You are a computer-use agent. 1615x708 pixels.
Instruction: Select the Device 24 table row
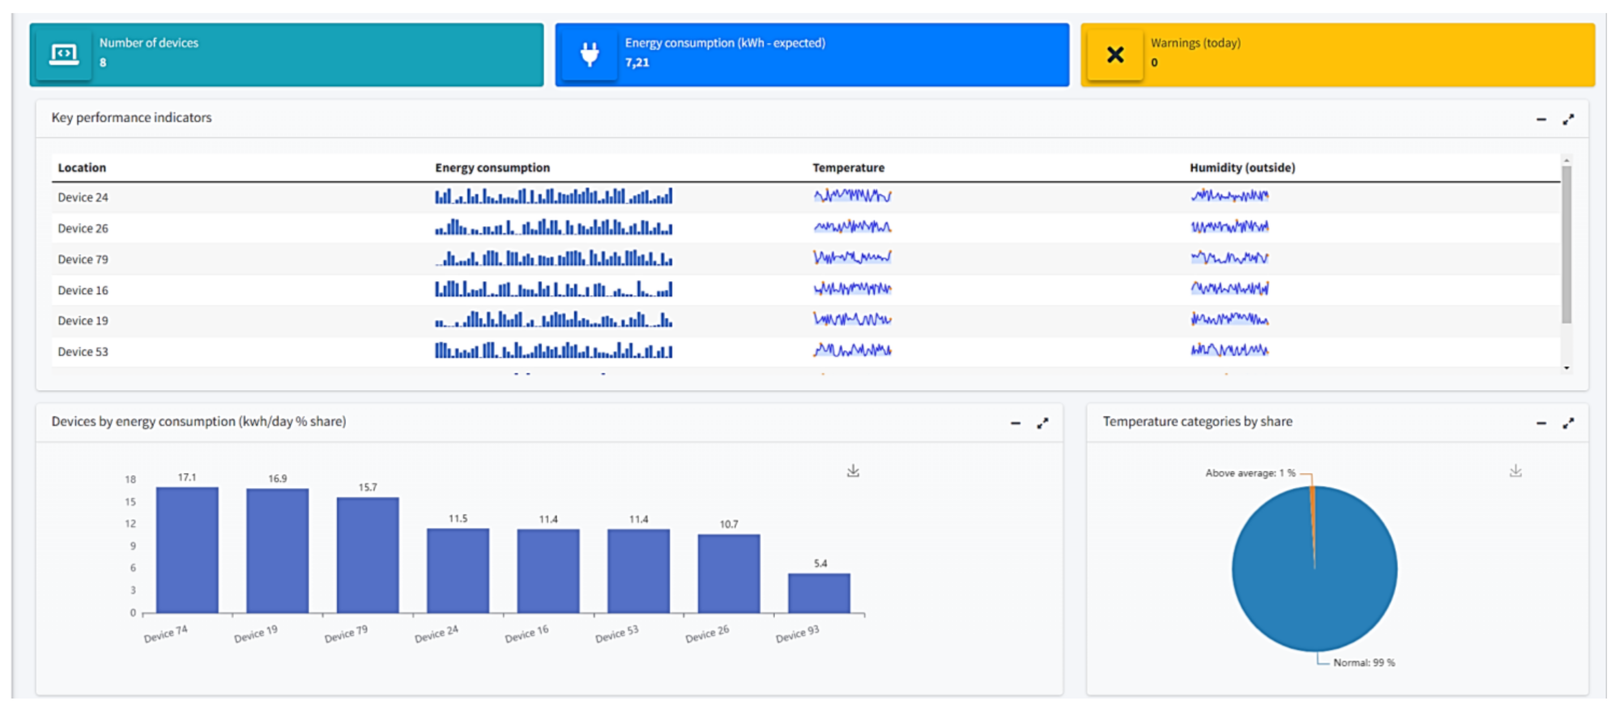(x=83, y=197)
